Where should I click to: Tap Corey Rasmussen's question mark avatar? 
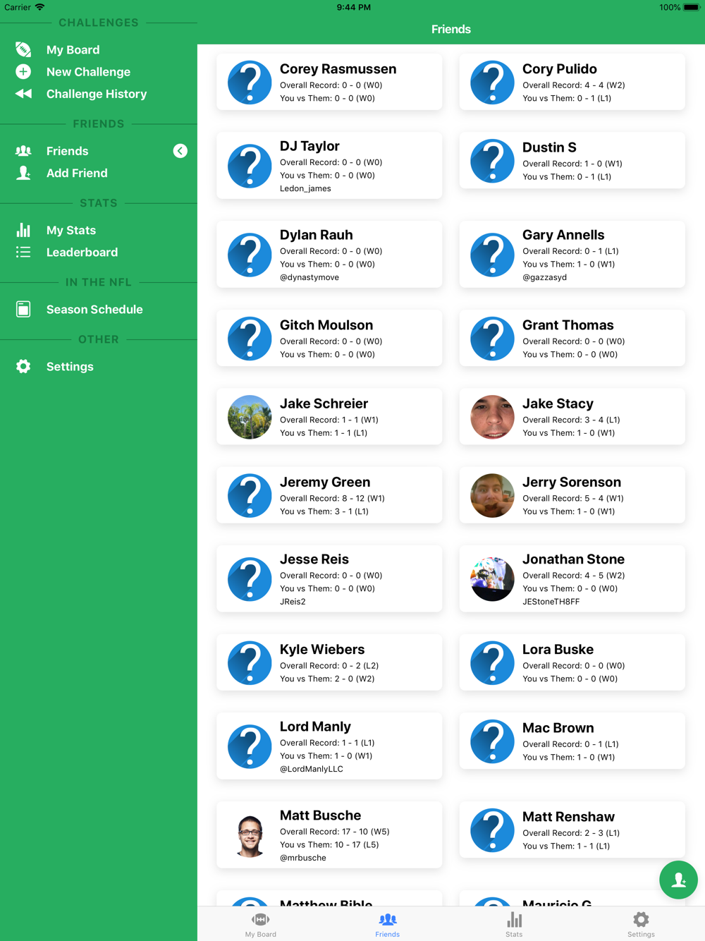[250, 83]
